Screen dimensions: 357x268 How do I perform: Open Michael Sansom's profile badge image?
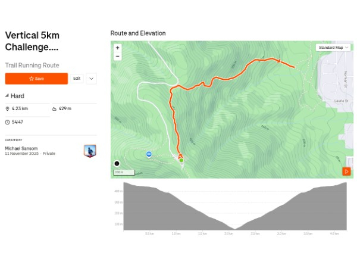[90, 151]
